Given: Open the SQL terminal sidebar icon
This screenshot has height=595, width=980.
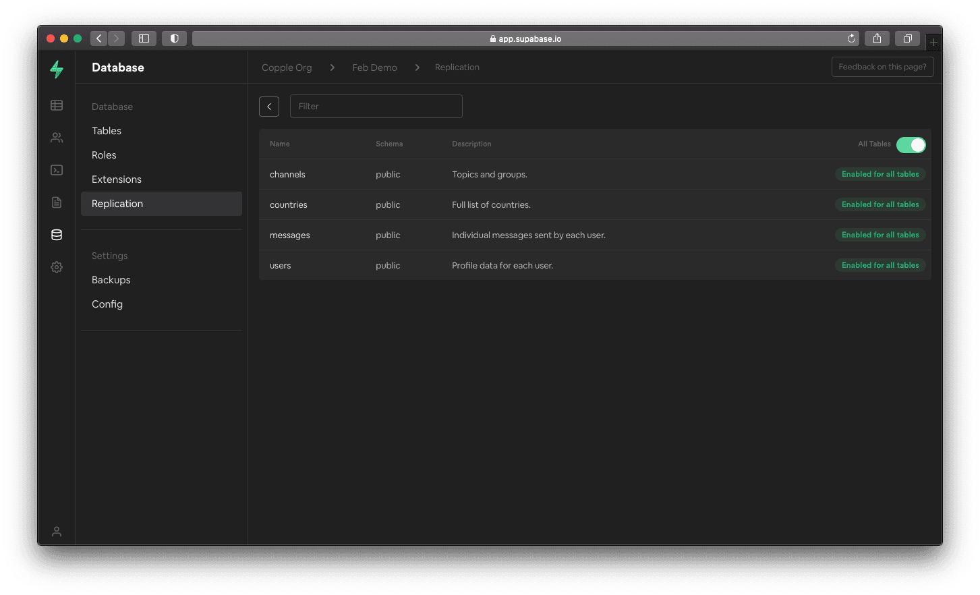Looking at the screenshot, I should point(57,170).
